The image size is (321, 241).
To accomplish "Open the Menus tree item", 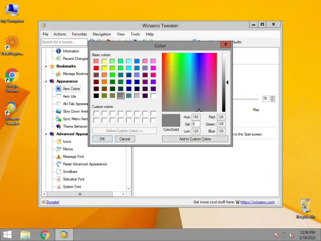I will pos(68,149).
